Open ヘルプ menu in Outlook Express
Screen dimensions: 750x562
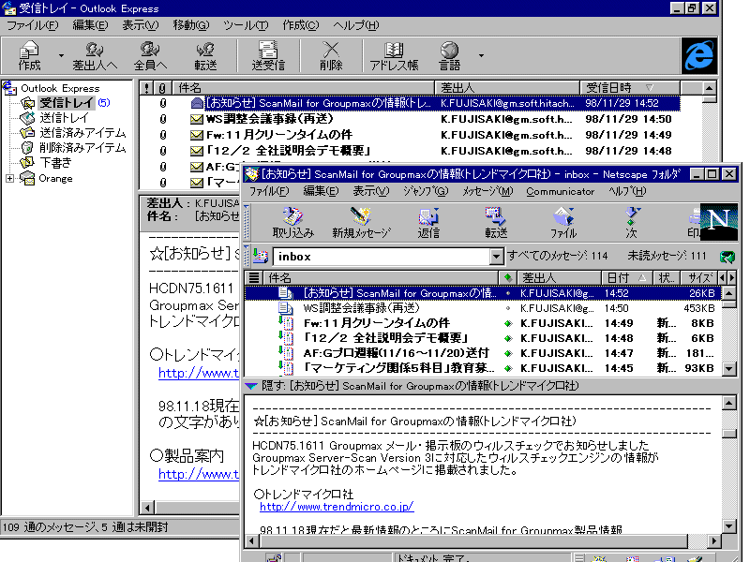point(356,25)
